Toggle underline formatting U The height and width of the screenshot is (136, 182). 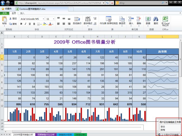[x=30, y=24]
